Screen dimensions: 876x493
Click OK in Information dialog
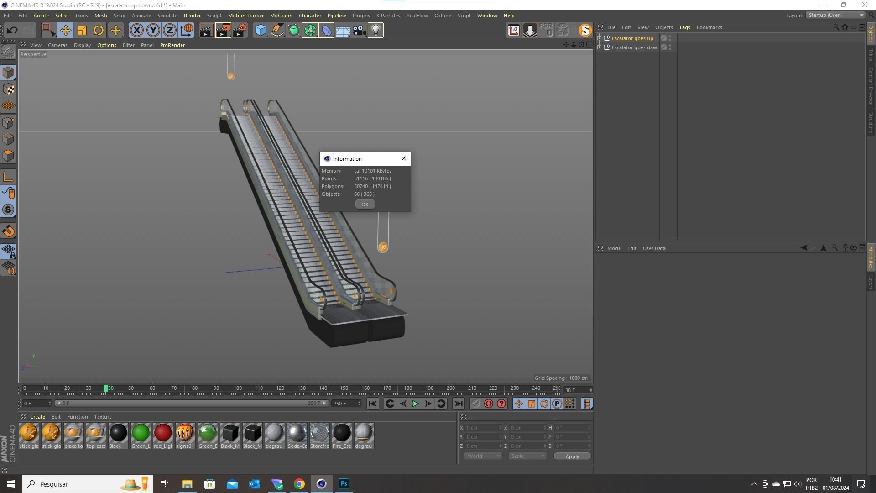pos(365,205)
